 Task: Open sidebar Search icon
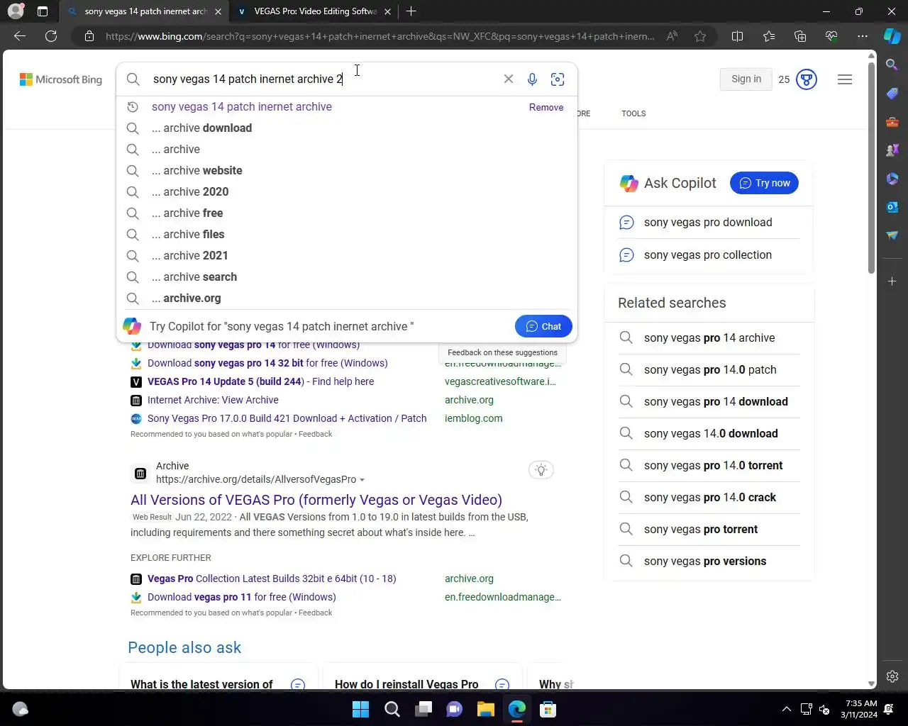(x=892, y=65)
